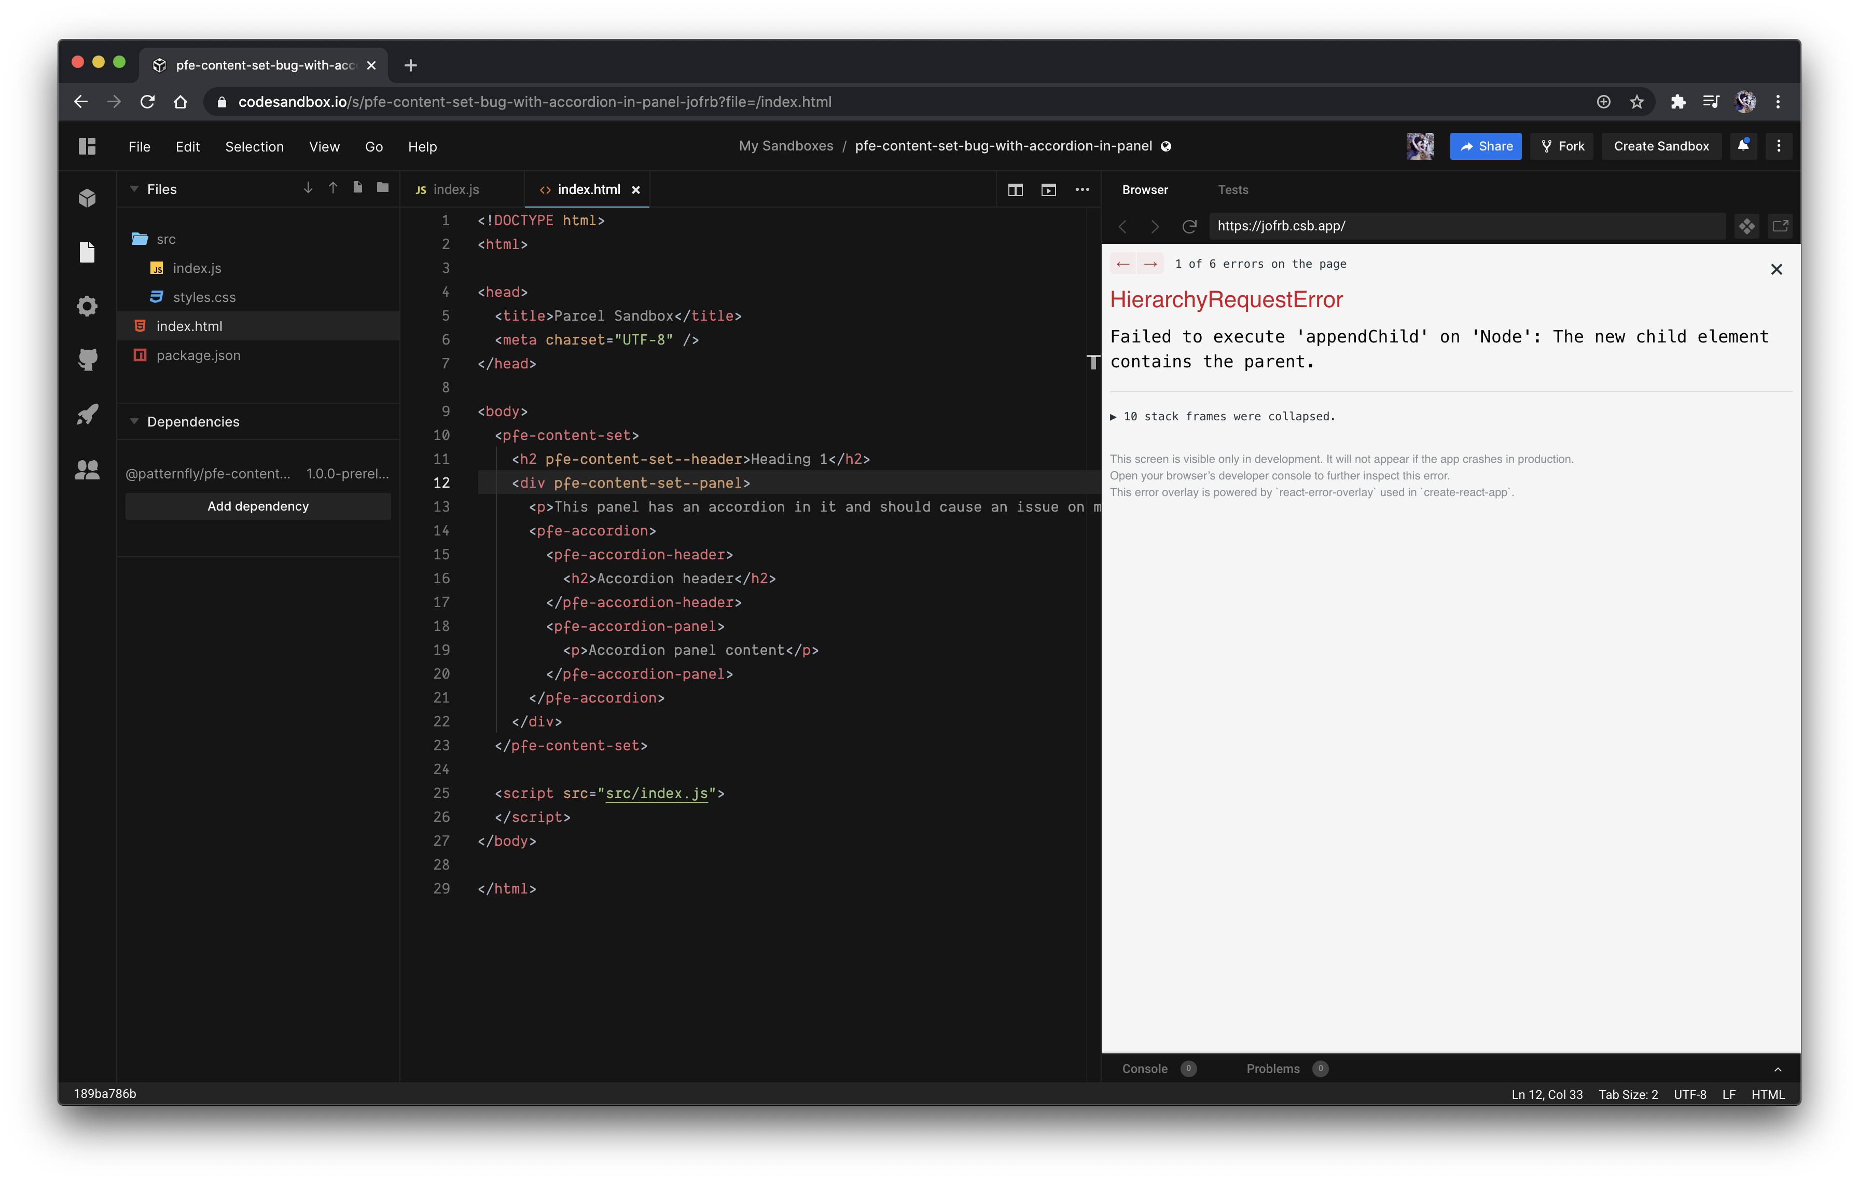Image resolution: width=1859 pixels, height=1182 pixels.
Task: Click the new folder icon in Files
Action: click(382, 188)
